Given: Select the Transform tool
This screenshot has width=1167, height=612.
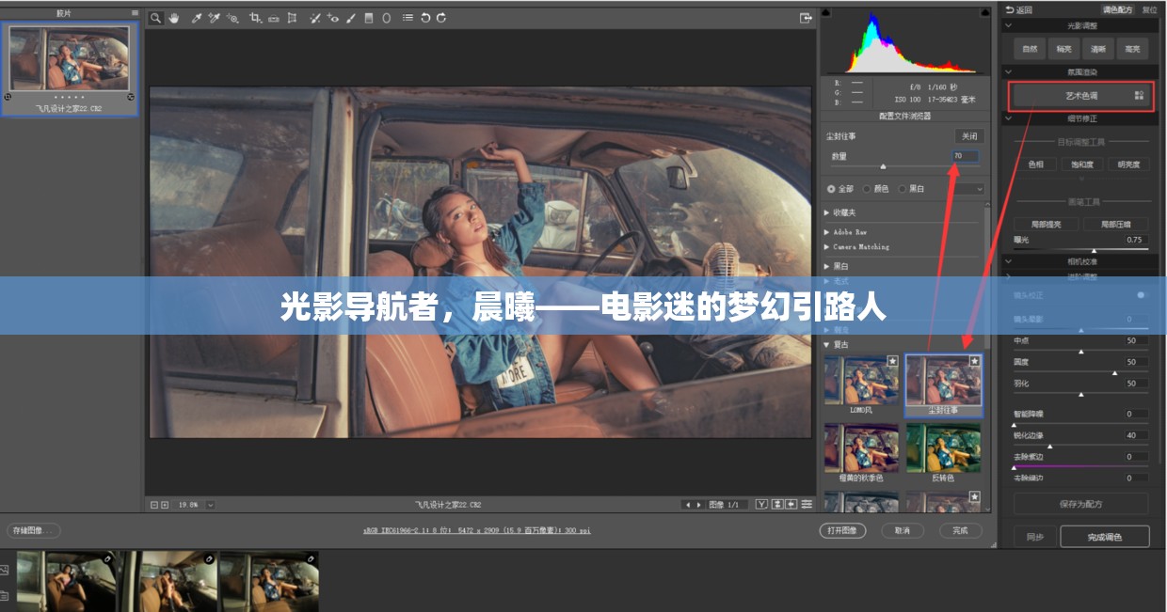Looking at the screenshot, I should coord(292,18).
